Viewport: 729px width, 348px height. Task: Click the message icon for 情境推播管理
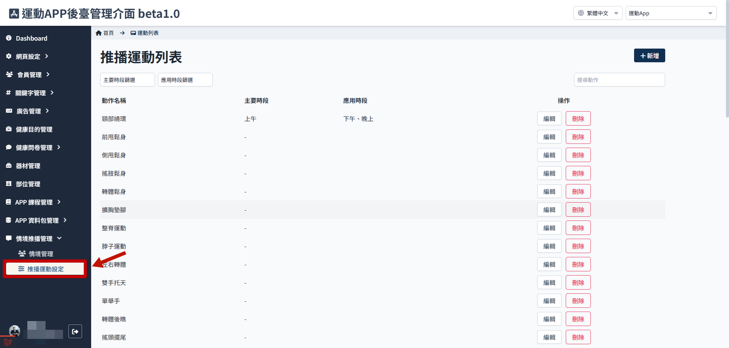click(x=9, y=238)
